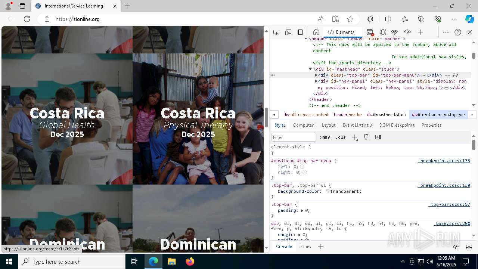The width and height of the screenshot is (478, 269).
Task: Click the Styles filter input
Action: pyautogui.click(x=294, y=137)
